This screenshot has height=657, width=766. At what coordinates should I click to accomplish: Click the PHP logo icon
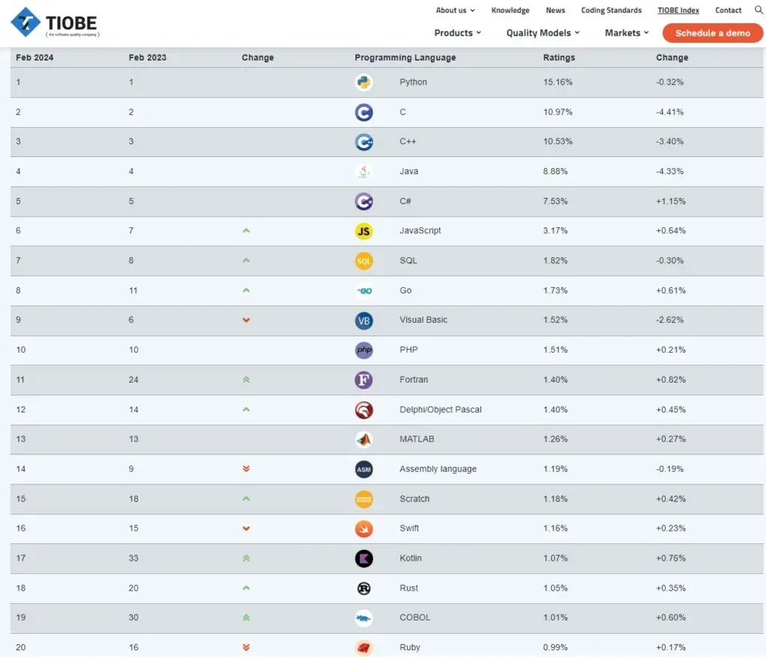364,350
